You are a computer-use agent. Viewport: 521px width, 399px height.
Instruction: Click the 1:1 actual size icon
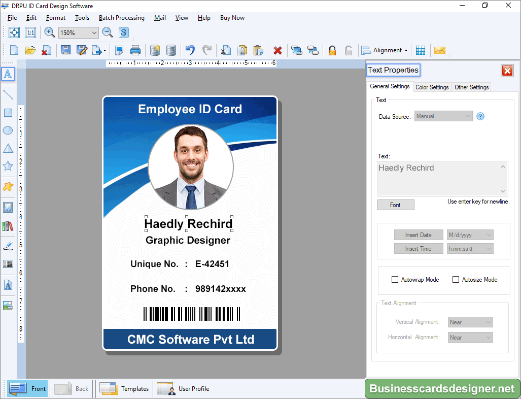click(x=30, y=32)
